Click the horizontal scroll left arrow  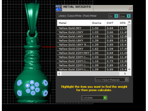point(59,74)
